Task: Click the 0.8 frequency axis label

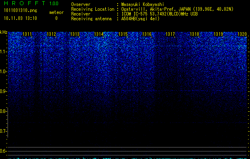Action: 3,111
